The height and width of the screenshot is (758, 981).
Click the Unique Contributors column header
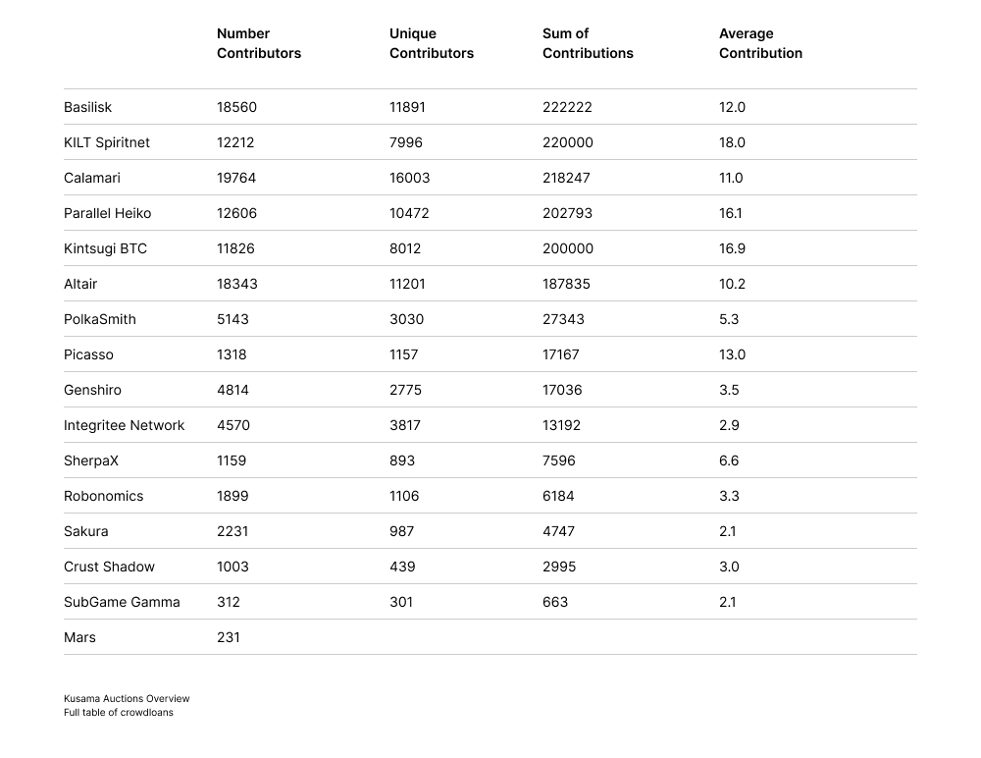tap(431, 43)
